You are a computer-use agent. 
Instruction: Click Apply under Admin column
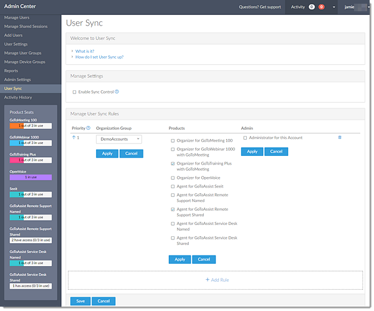pos(252,151)
